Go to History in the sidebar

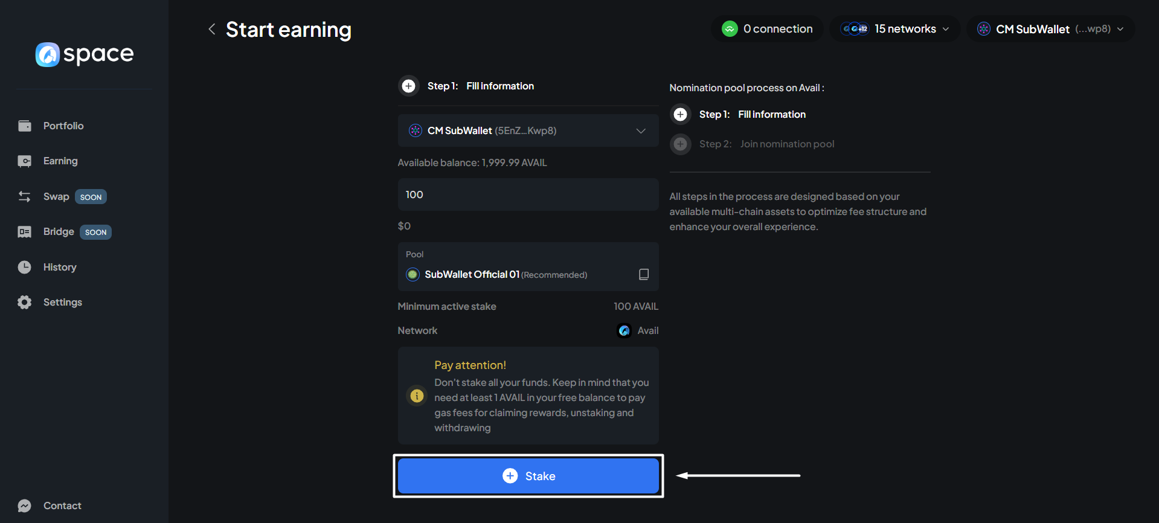pyautogui.click(x=60, y=267)
